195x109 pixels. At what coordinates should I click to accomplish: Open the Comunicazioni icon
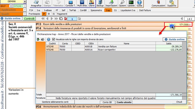click(x=158, y=4)
